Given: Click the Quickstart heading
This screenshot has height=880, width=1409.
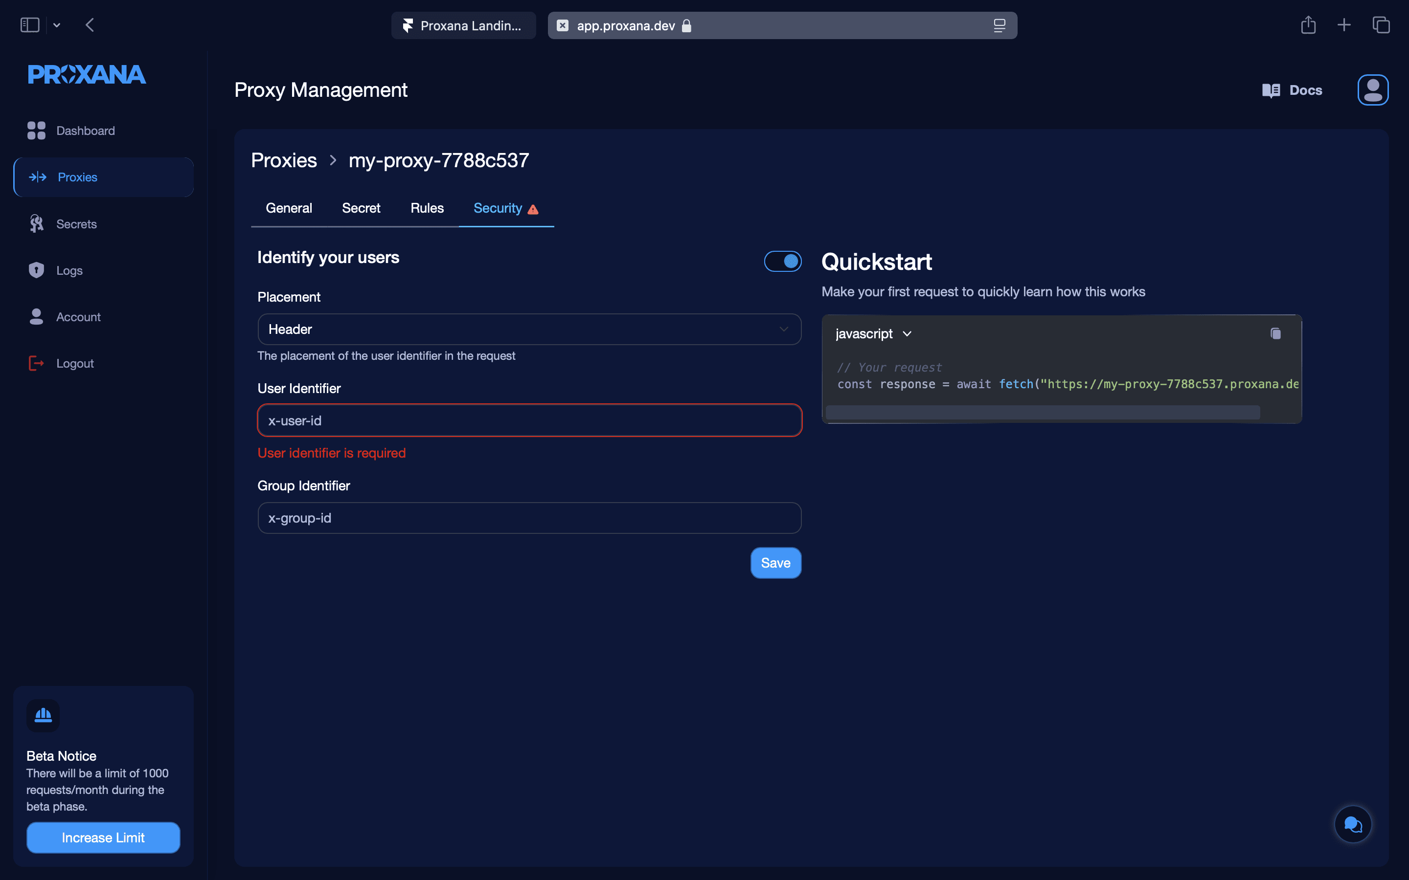Looking at the screenshot, I should pyautogui.click(x=876, y=262).
